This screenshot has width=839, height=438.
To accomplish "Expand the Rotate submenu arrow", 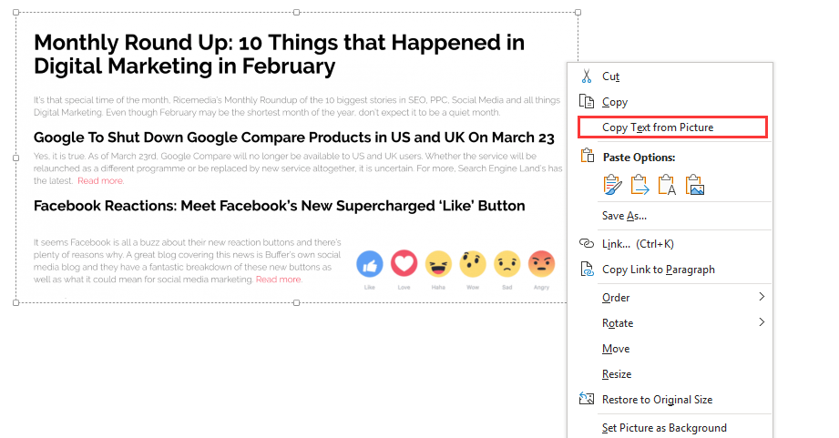I will point(762,322).
